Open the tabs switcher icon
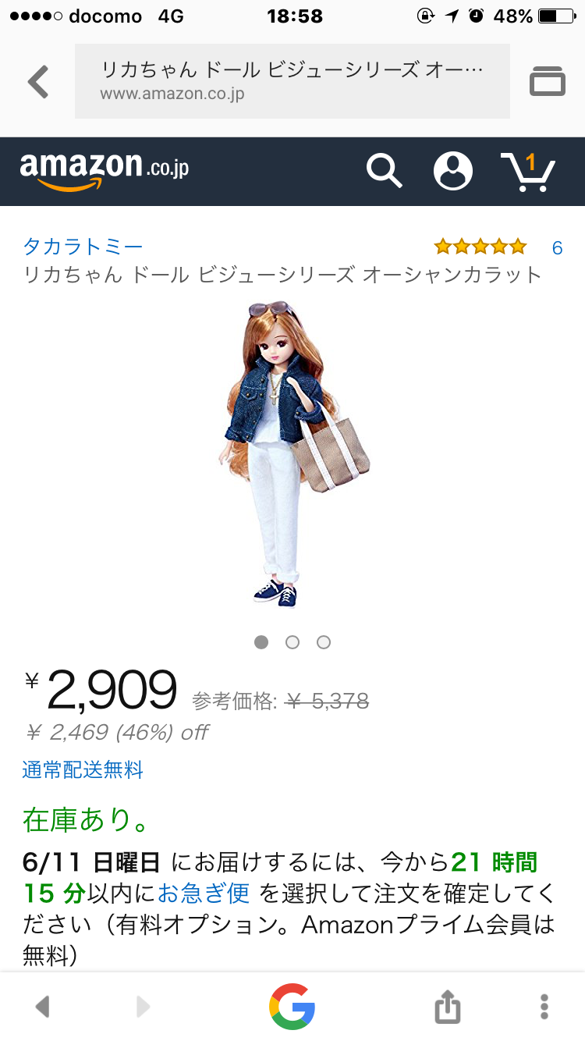This screenshot has height=1041, width=585. 548,81
